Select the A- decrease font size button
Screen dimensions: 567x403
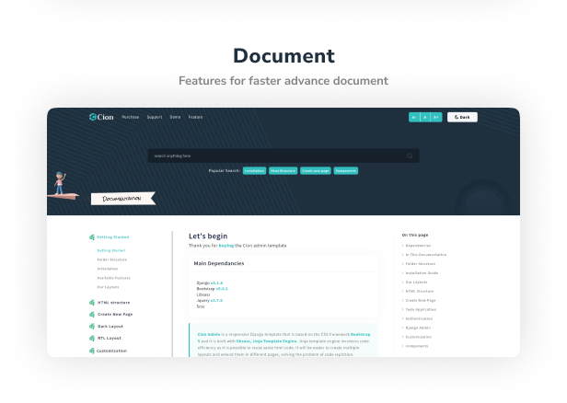point(414,117)
